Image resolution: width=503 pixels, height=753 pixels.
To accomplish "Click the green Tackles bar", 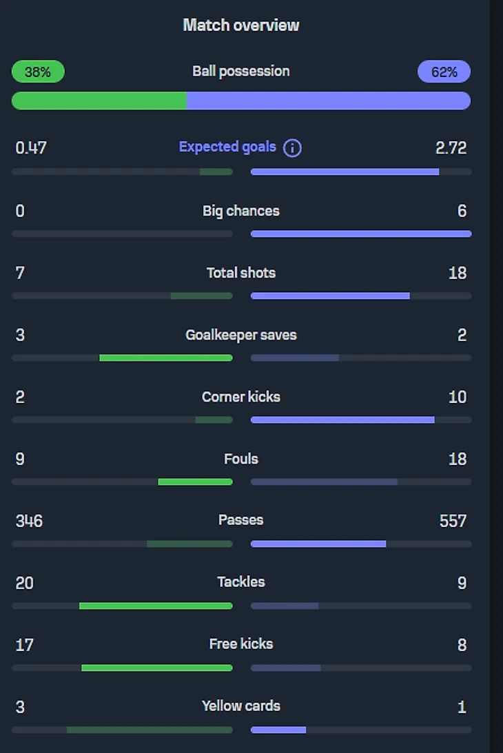I will pyautogui.click(x=156, y=606).
